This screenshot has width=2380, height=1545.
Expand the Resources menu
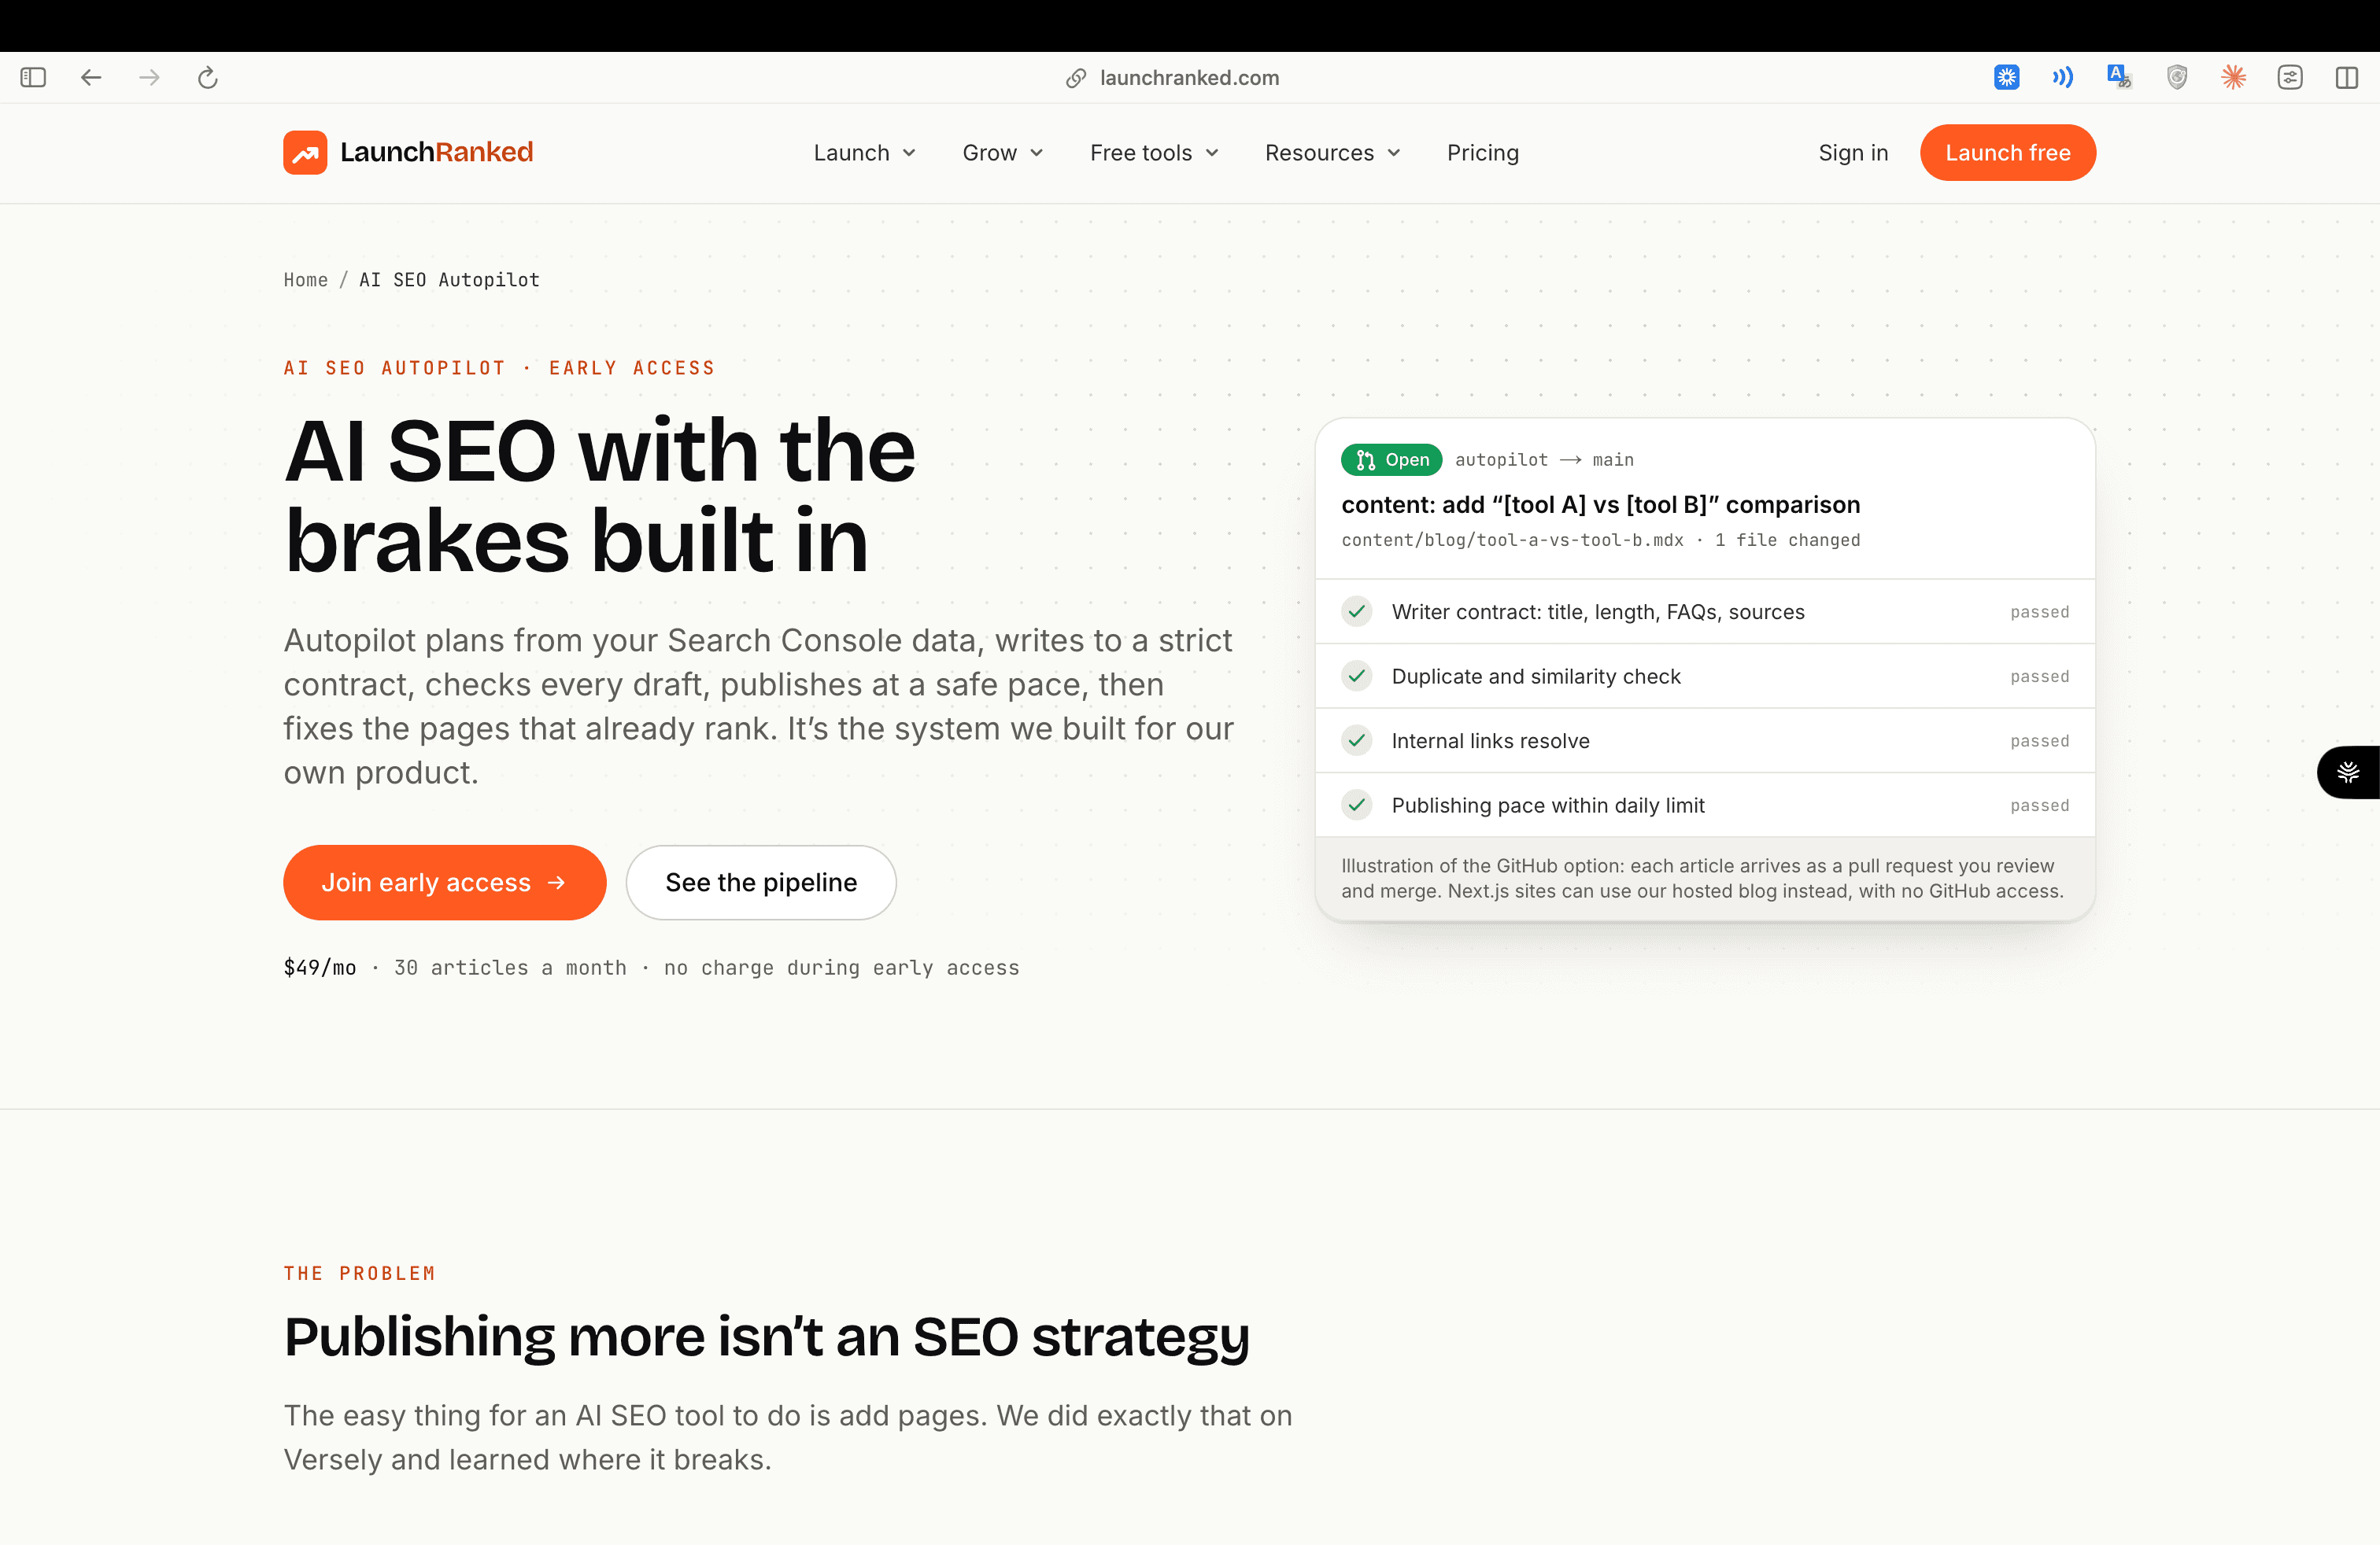(x=1332, y=153)
